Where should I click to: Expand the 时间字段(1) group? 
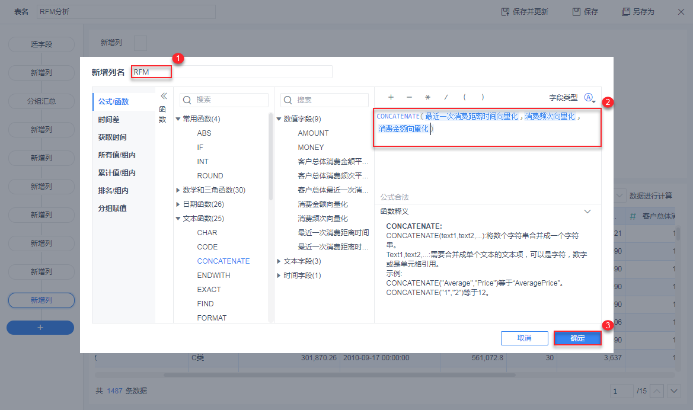click(x=279, y=276)
